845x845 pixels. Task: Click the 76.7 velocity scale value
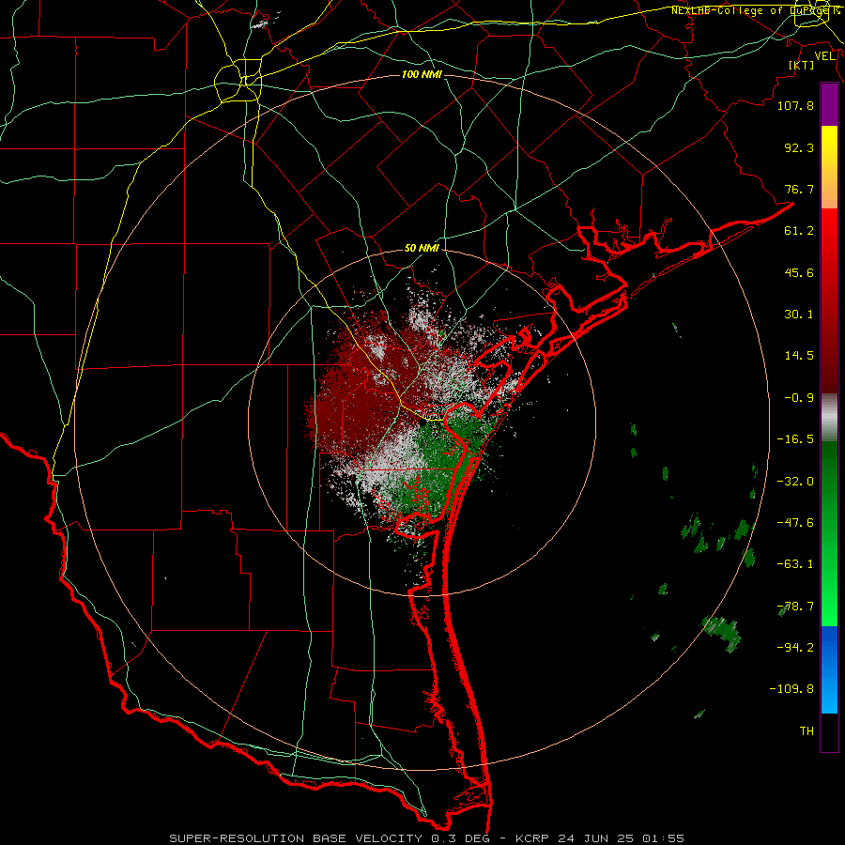pyautogui.click(x=799, y=189)
